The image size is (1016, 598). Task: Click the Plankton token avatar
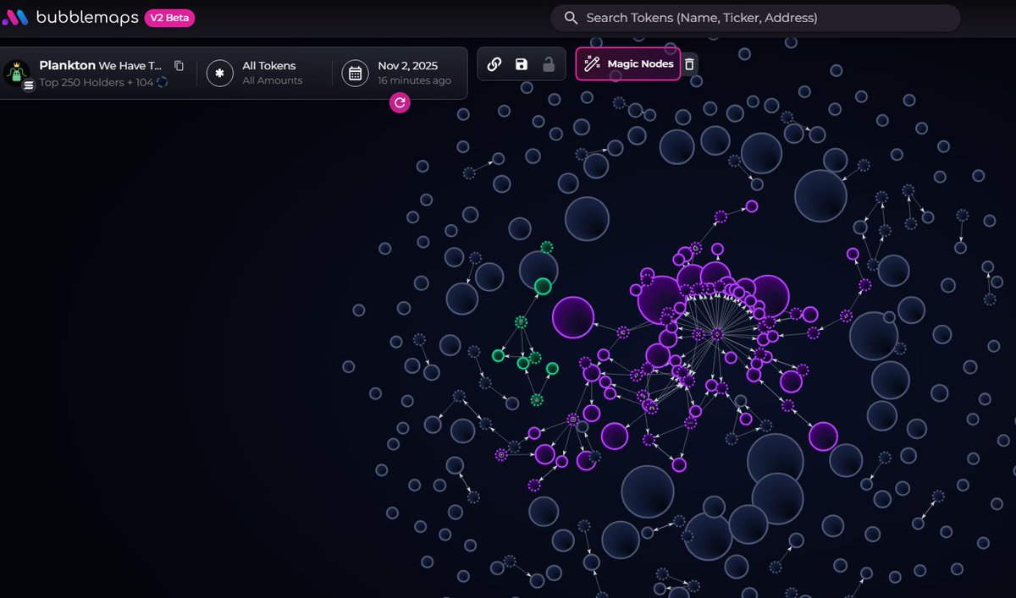coord(16,73)
